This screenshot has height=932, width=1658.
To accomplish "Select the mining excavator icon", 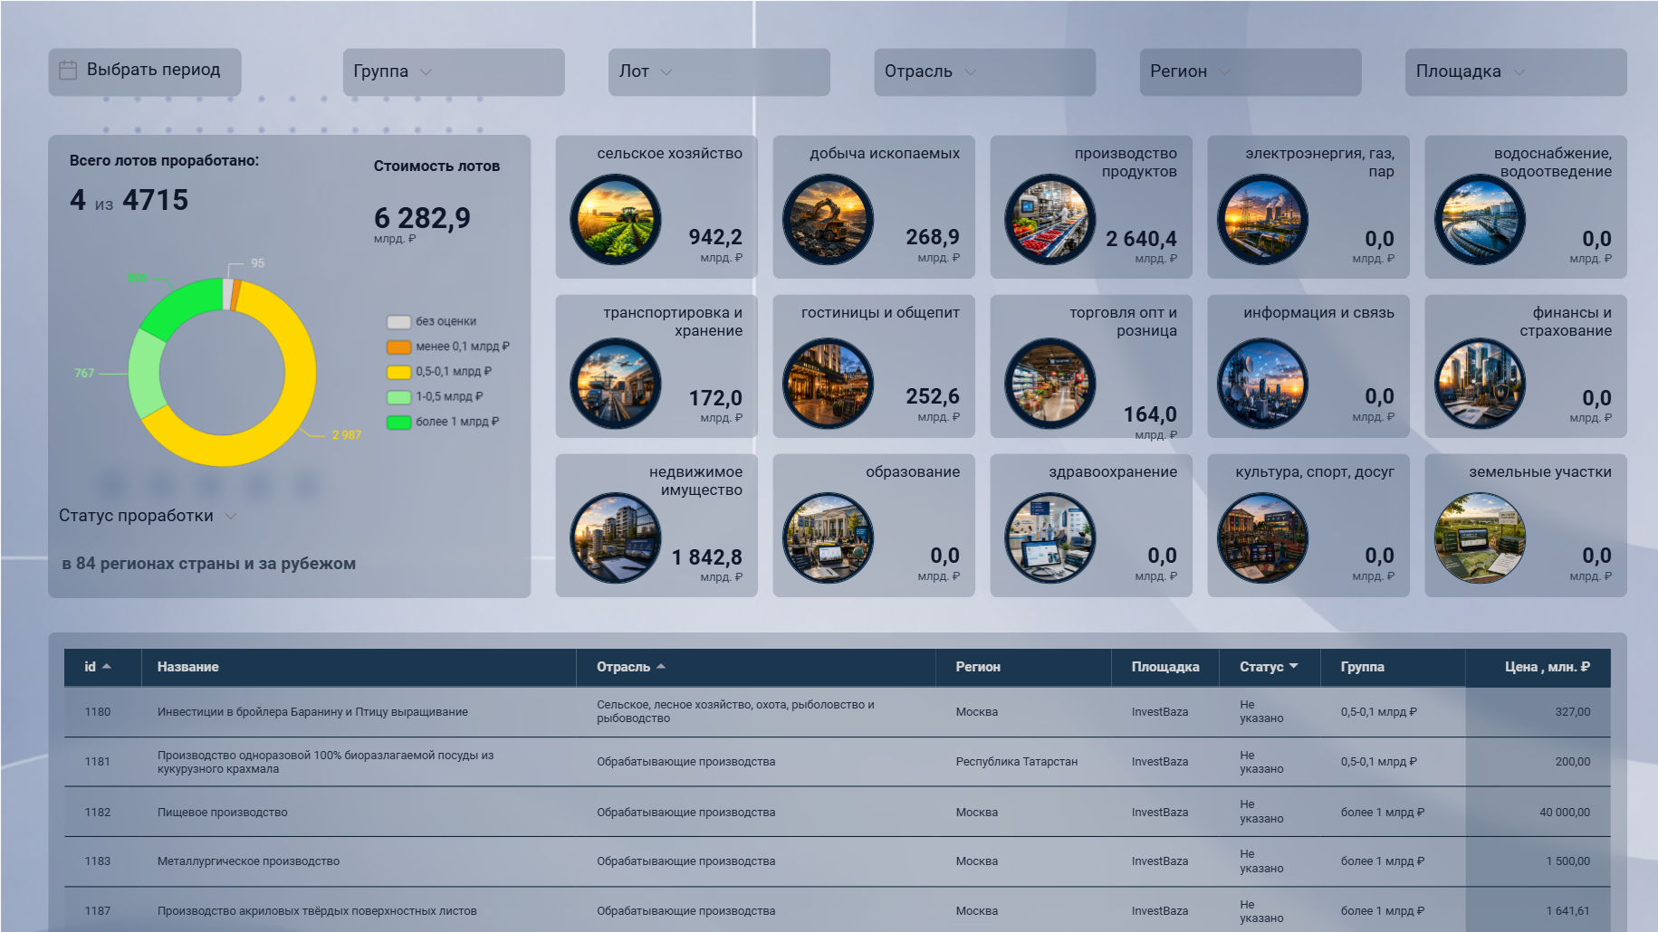I will 828,220.
